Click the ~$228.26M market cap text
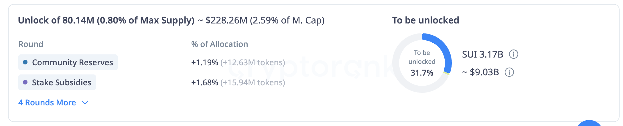Screen dimensions: 623x126 (x=261, y=20)
